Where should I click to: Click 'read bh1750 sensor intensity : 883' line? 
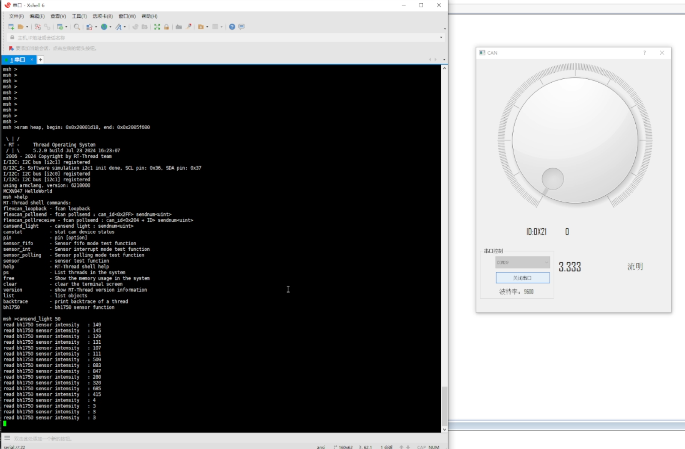click(x=52, y=366)
